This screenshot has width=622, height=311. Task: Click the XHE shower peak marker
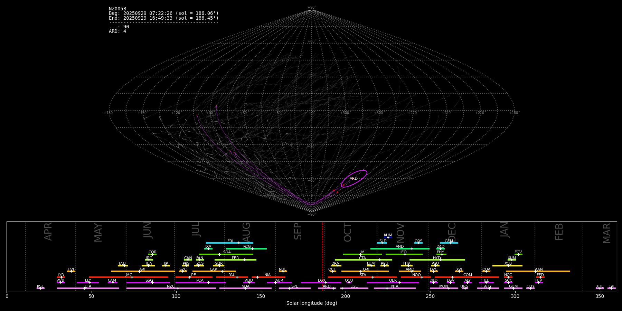(x=600, y=288)
